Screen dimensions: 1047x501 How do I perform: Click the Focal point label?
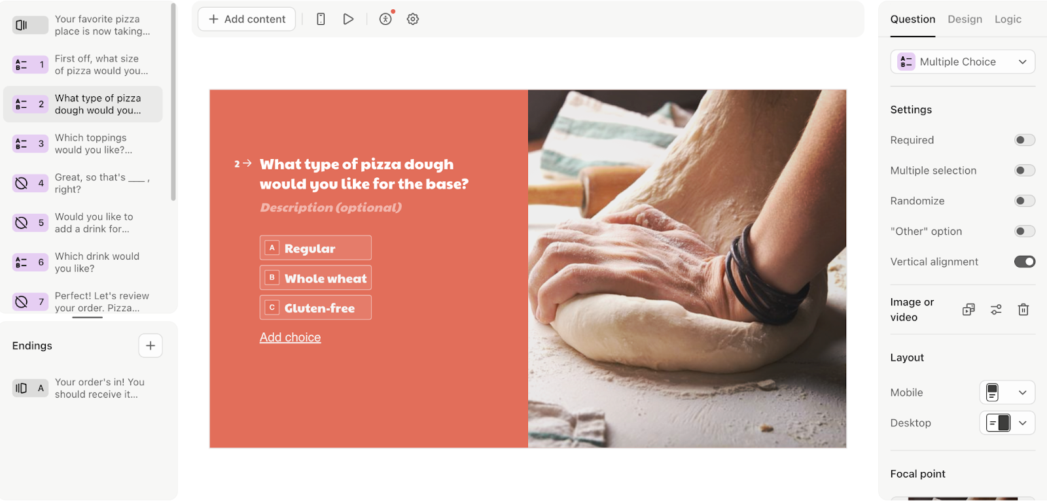point(917,474)
